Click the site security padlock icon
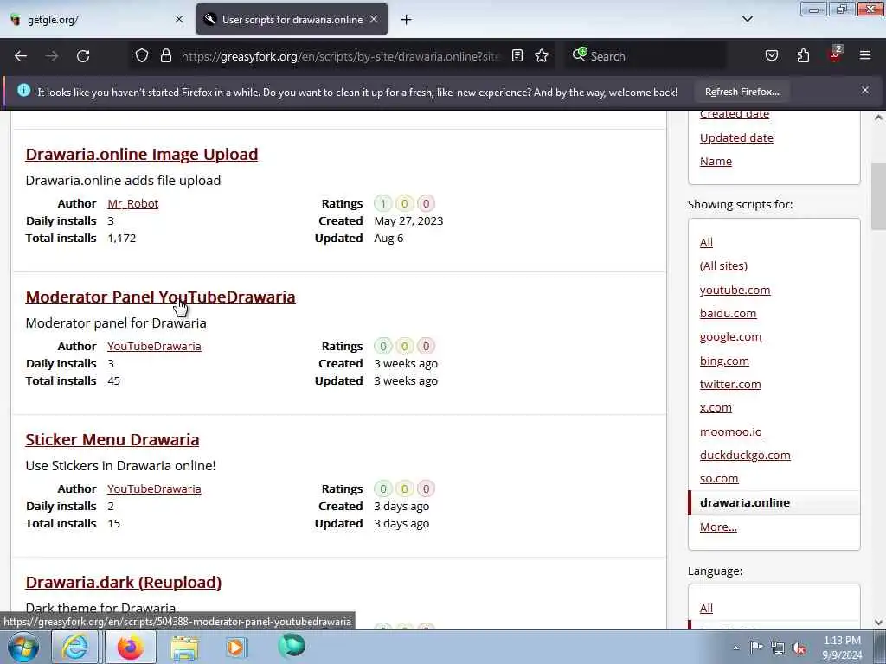Image resolution: width=886 pixels, height=664 pixels. (165, 56)
